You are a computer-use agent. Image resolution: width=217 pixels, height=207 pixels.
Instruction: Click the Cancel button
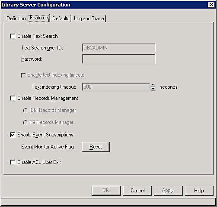pos(137,191)
